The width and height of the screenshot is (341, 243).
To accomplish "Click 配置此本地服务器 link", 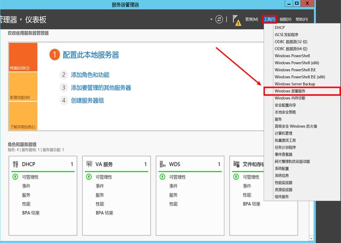I will tap(91, 55).
